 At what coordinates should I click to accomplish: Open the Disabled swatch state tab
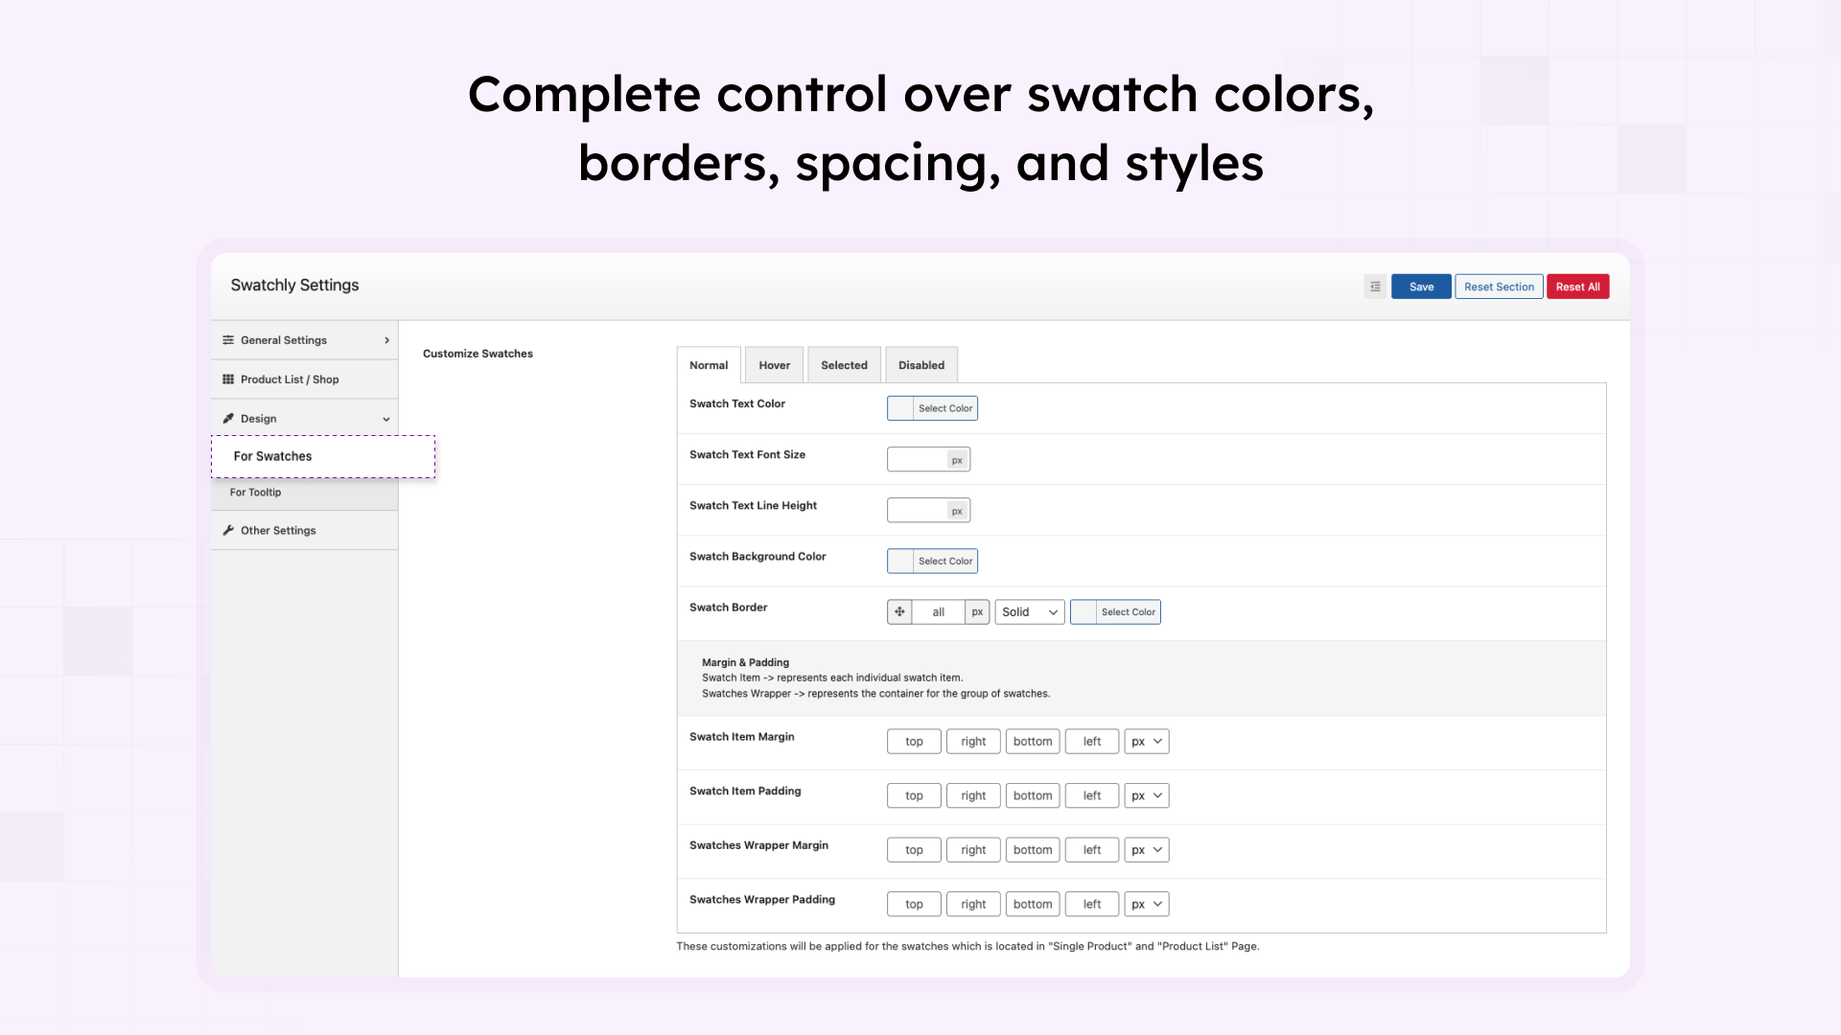click(920, 364)
